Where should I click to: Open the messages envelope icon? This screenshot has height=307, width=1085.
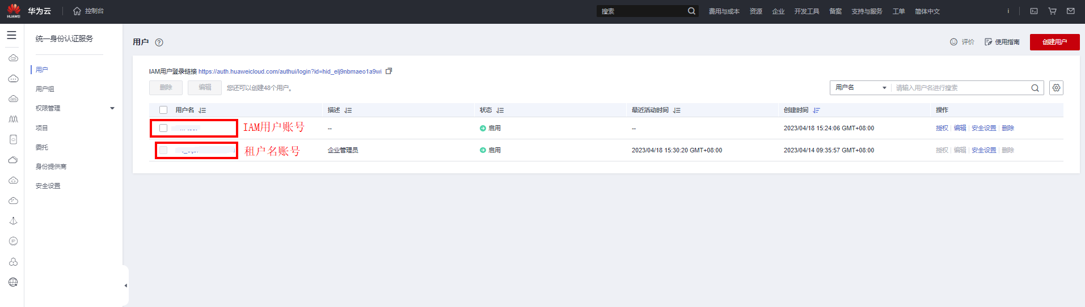click(x=1070, y=11)
